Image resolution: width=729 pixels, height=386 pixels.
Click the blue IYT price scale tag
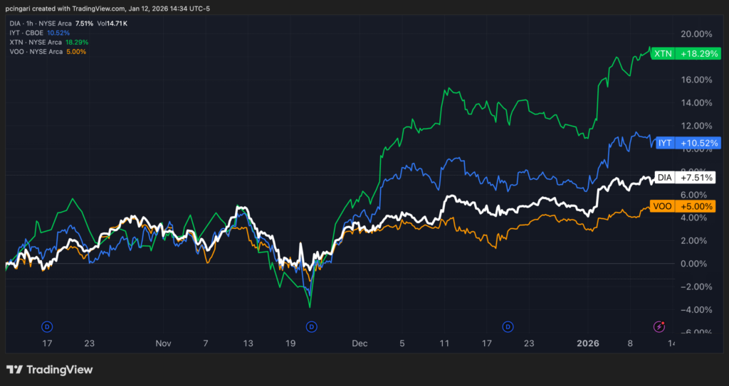(x=683, y=142)
